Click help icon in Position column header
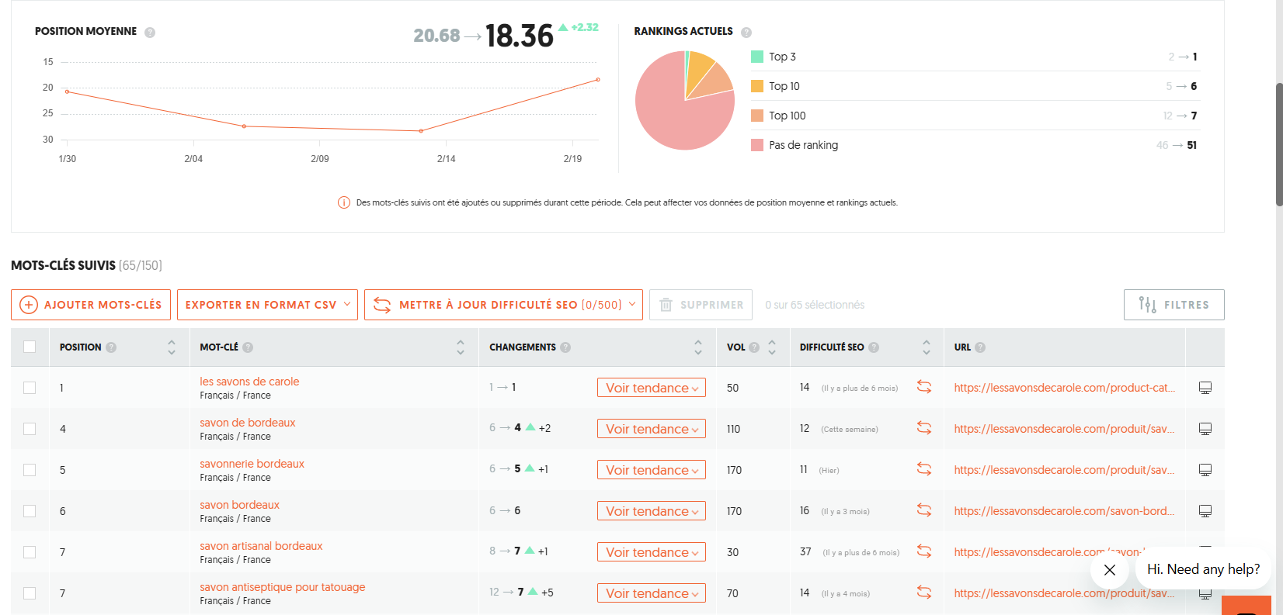The height and width of the screenshot is (615, 1283). [x=111, y=347]
